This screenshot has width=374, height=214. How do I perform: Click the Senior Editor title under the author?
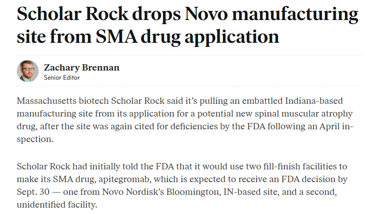click(x=62, y=77)
